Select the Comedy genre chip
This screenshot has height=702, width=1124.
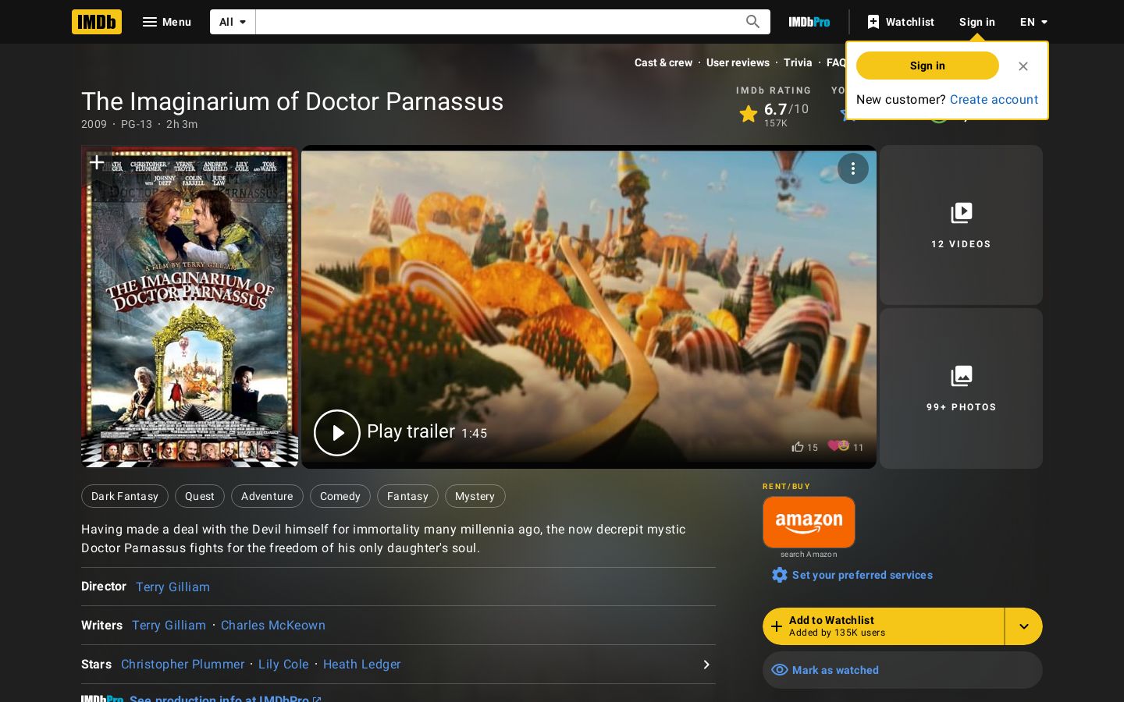point(340,496)
